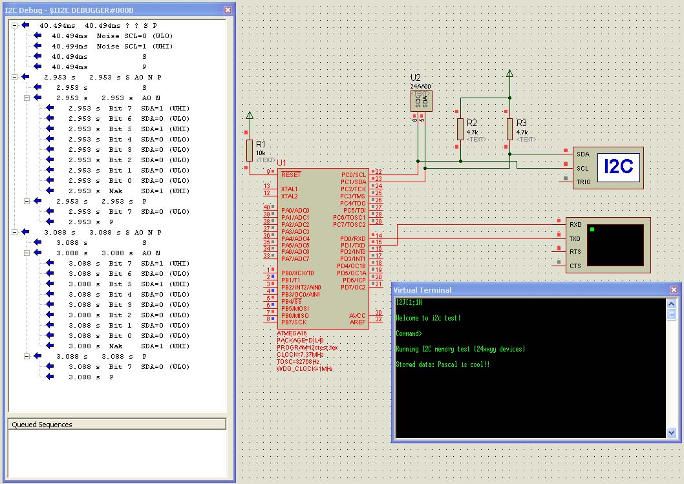Collapse the 3.088 s S A0 N P sequence

(x=14, y=232)
